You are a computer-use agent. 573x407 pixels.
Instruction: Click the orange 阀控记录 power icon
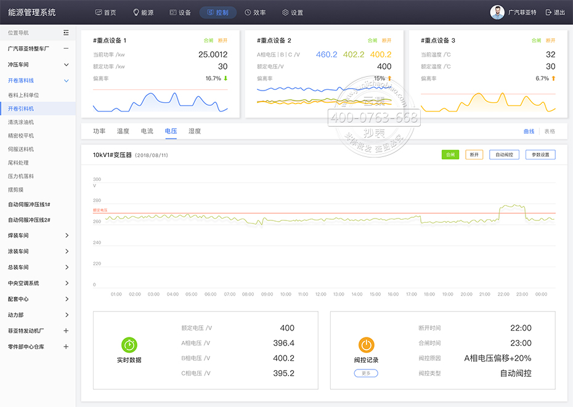point(366,345)
